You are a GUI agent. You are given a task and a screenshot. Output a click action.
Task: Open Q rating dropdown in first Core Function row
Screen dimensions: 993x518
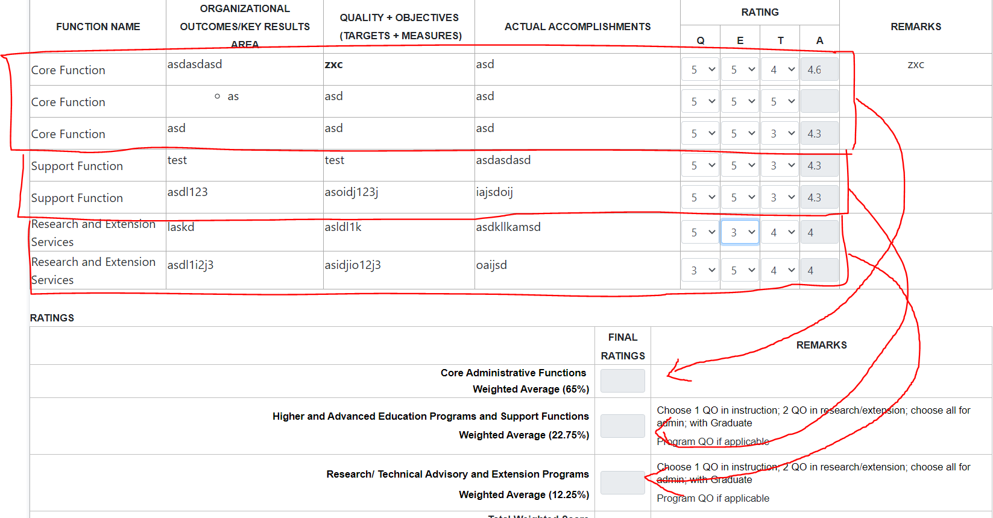pyautogui.click(x=701, y=69)
